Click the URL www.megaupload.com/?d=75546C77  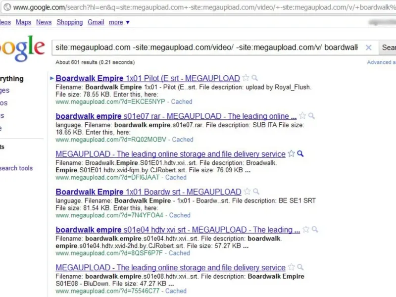[x=107, y=291]
